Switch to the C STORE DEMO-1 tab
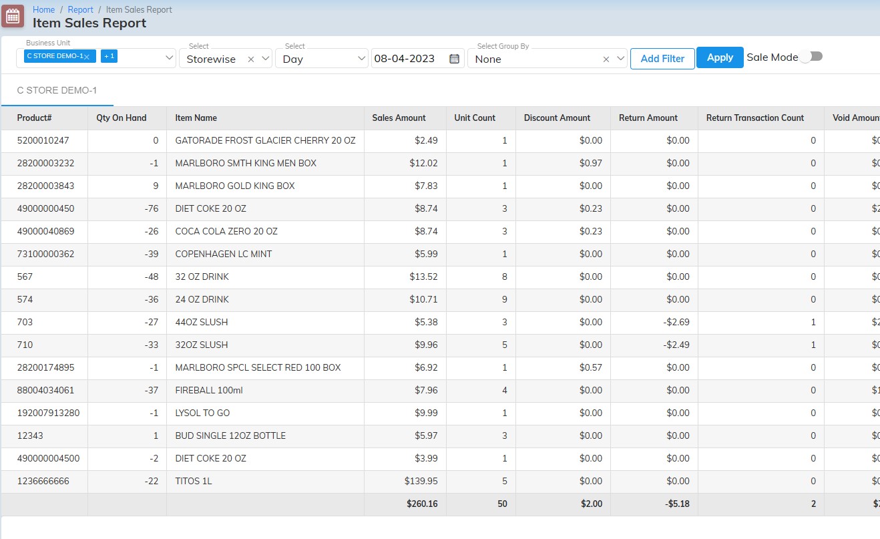This screenshot has height=539, width=880. (x=57, y=90)
